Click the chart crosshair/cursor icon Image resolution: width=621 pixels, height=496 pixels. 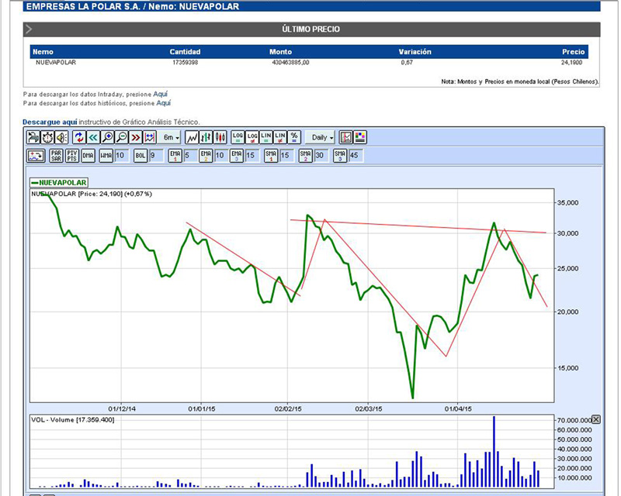(x=345, y=137)
